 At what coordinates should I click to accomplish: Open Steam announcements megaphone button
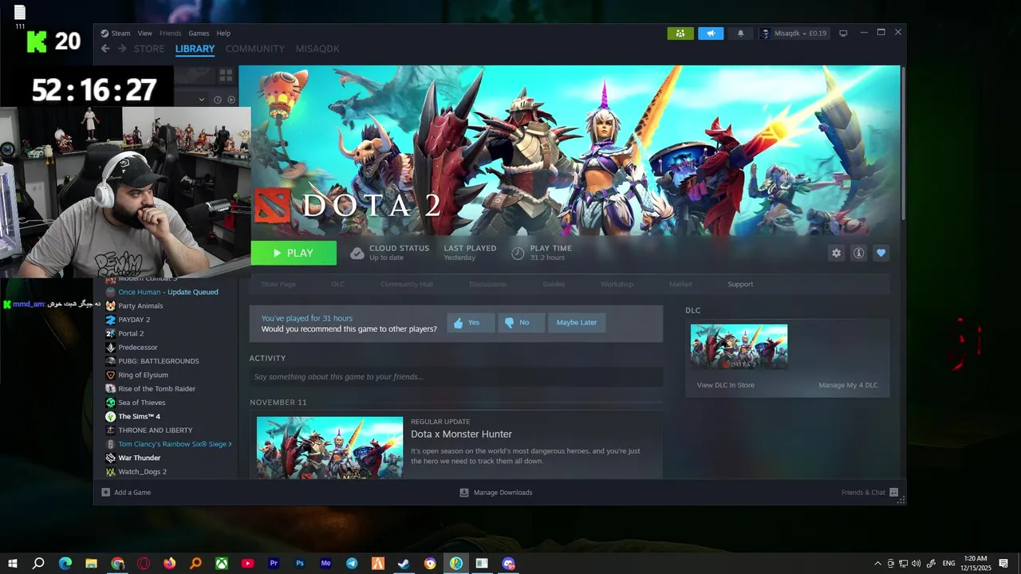point(711,33)
